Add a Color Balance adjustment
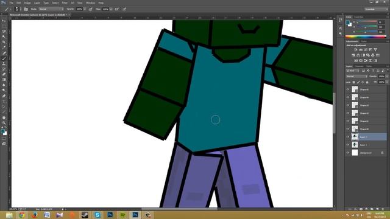 click(358, 55)
